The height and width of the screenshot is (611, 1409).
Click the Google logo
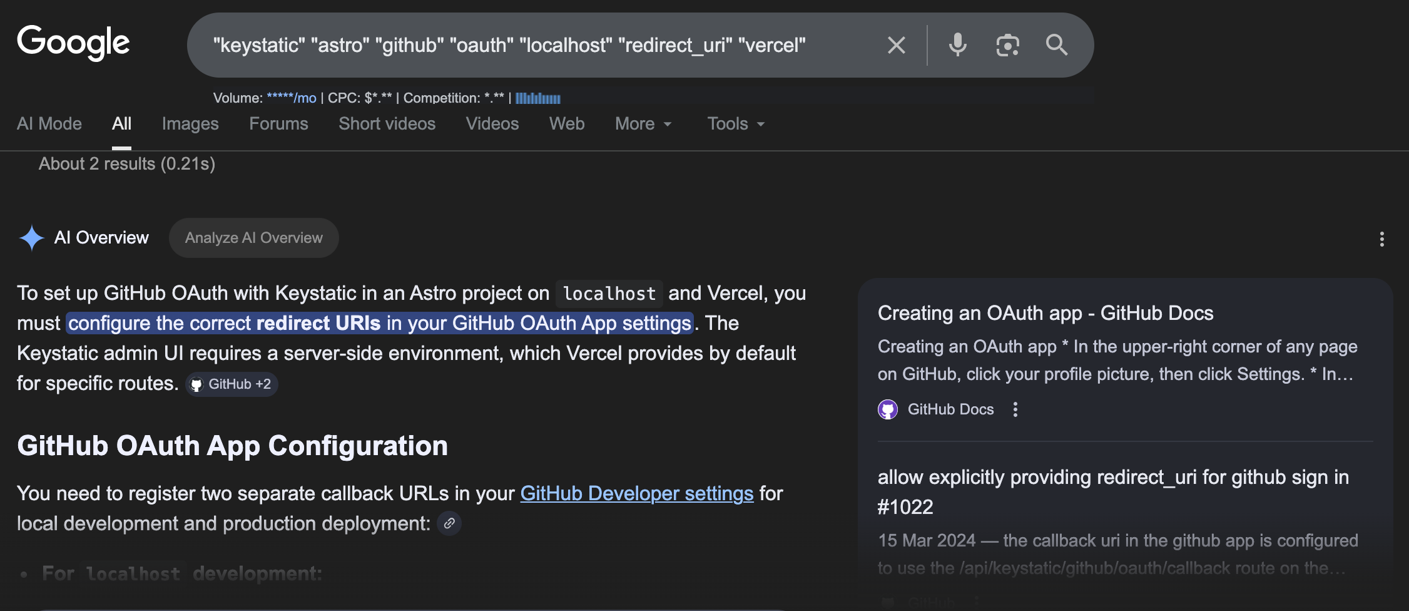tap(73, 43)
